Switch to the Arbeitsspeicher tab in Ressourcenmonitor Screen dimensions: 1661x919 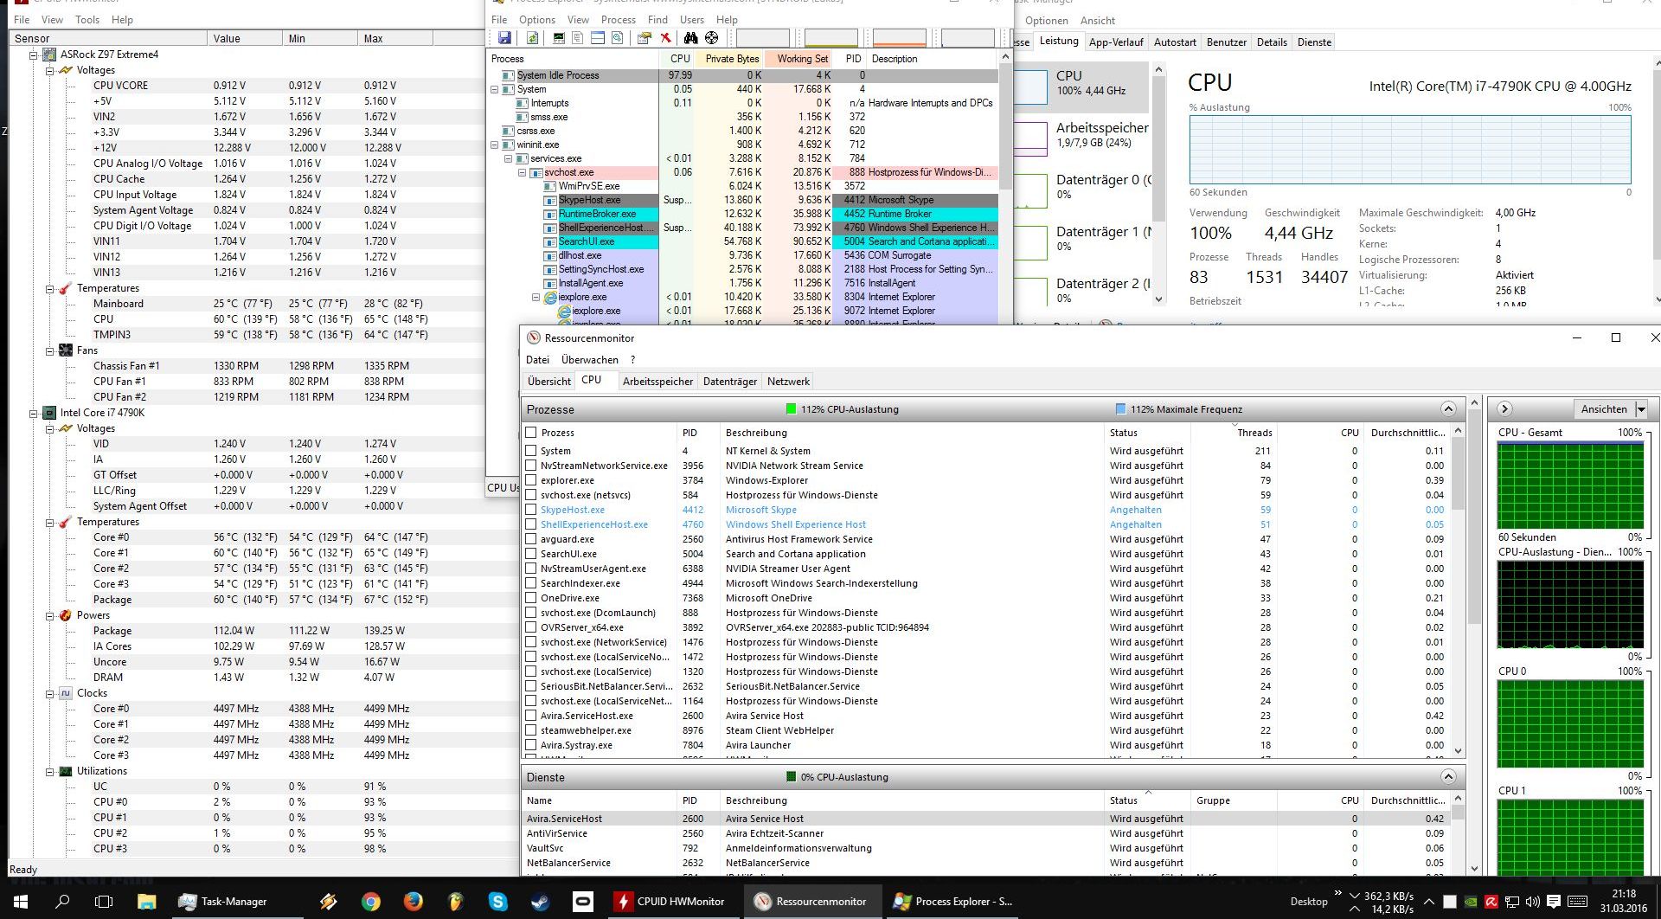pos(657,382)
